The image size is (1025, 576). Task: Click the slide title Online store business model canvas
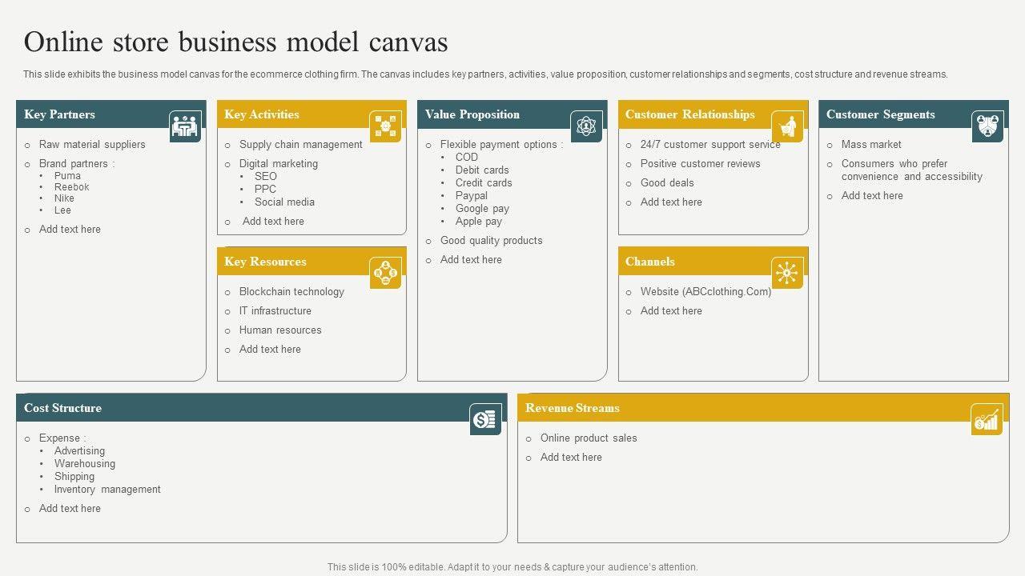point(236,42)
